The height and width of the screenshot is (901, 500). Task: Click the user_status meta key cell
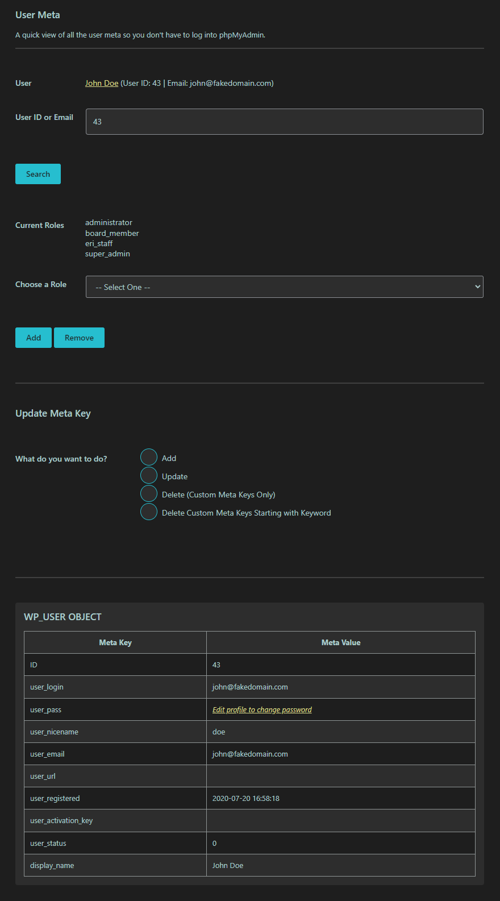click(x=115, y=843)
